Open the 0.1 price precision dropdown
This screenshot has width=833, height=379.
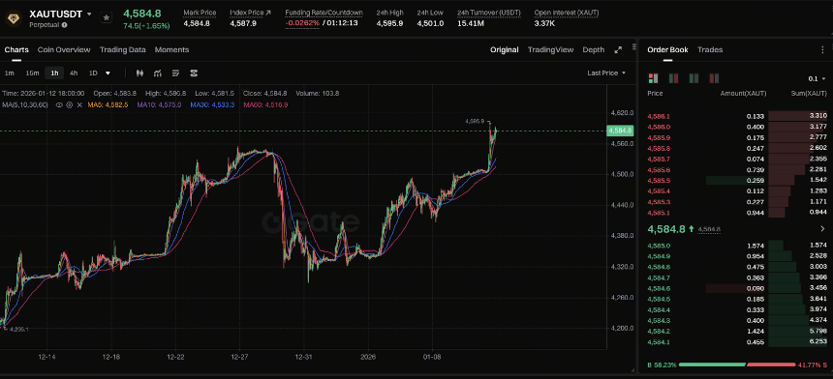pyautogui.click(x=818, y=78)
